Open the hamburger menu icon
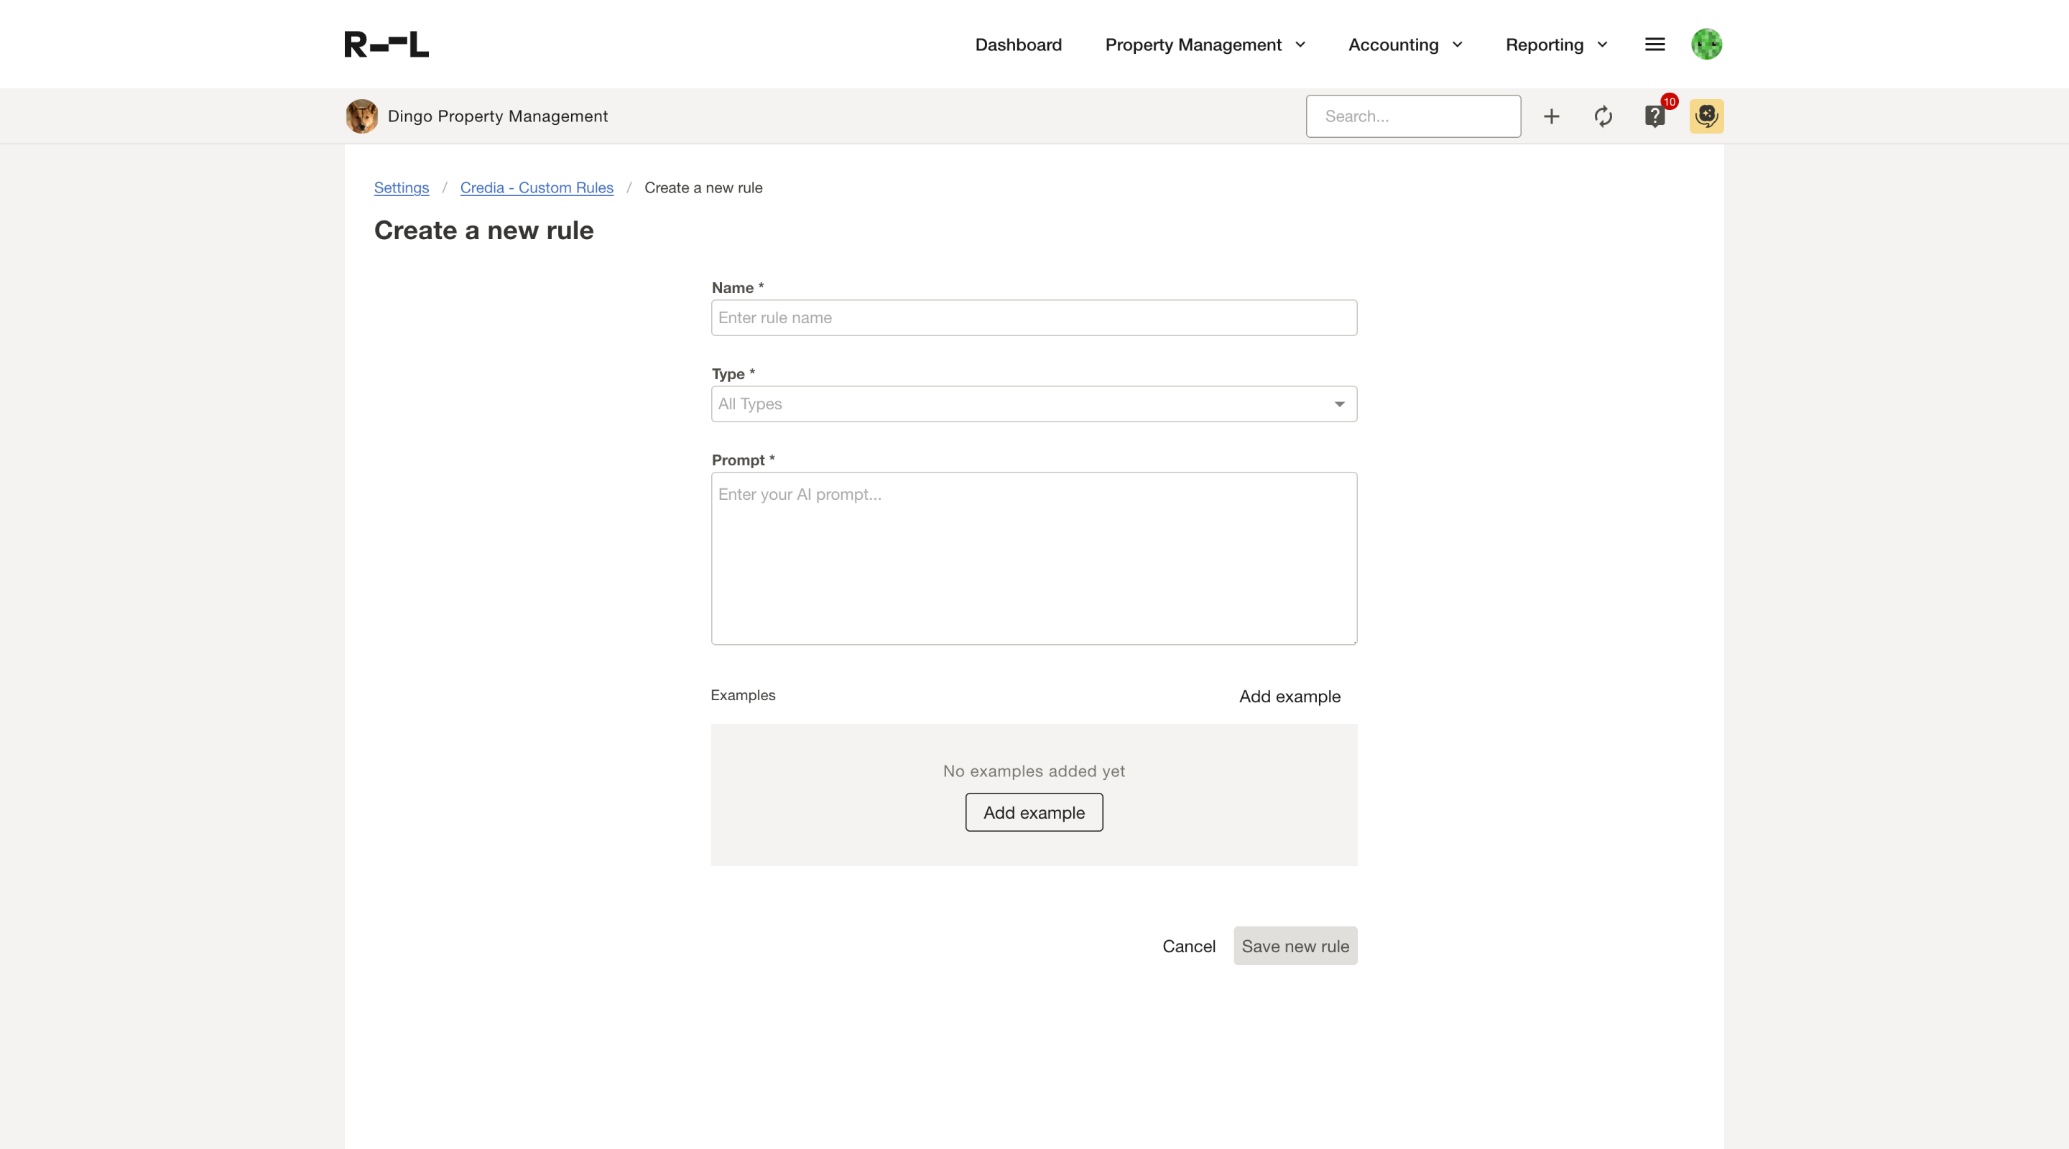This screenshot has height=1149, width=2069. pyautogui.click(x=1654, y=44)
